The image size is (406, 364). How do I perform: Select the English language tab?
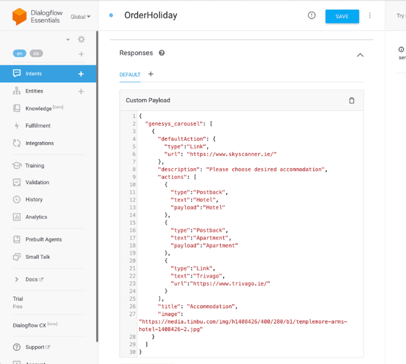[19, 53]
